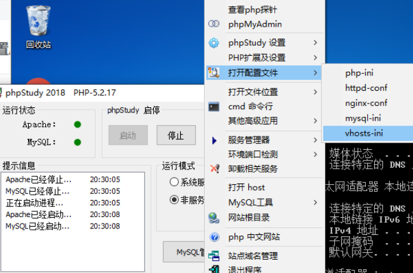Expand the 打开配置文件 submenu arrow

(315, 72)
